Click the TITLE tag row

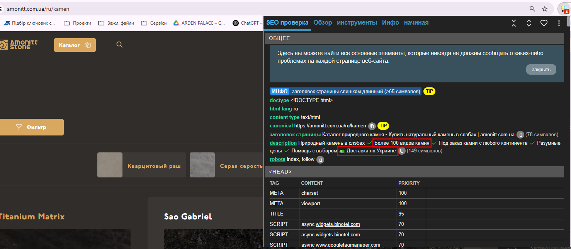point(416,214)
